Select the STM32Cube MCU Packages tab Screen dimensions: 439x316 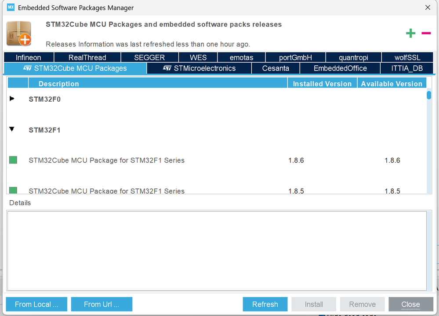tap(75, 68)
